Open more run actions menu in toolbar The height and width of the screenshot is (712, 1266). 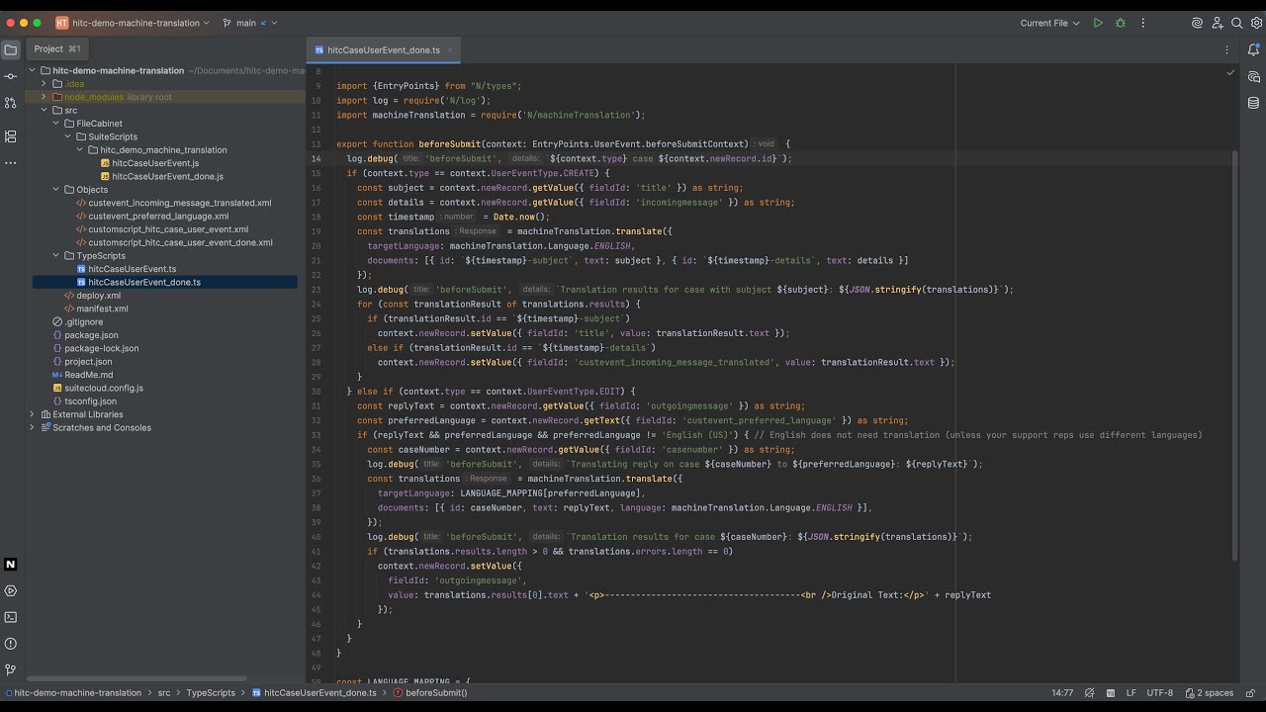[1143, 23]
